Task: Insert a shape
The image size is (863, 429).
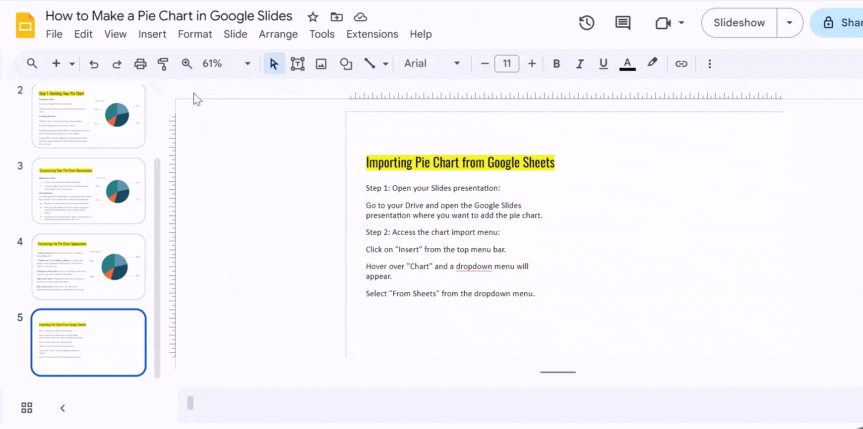Action: [x=346, y=64]
